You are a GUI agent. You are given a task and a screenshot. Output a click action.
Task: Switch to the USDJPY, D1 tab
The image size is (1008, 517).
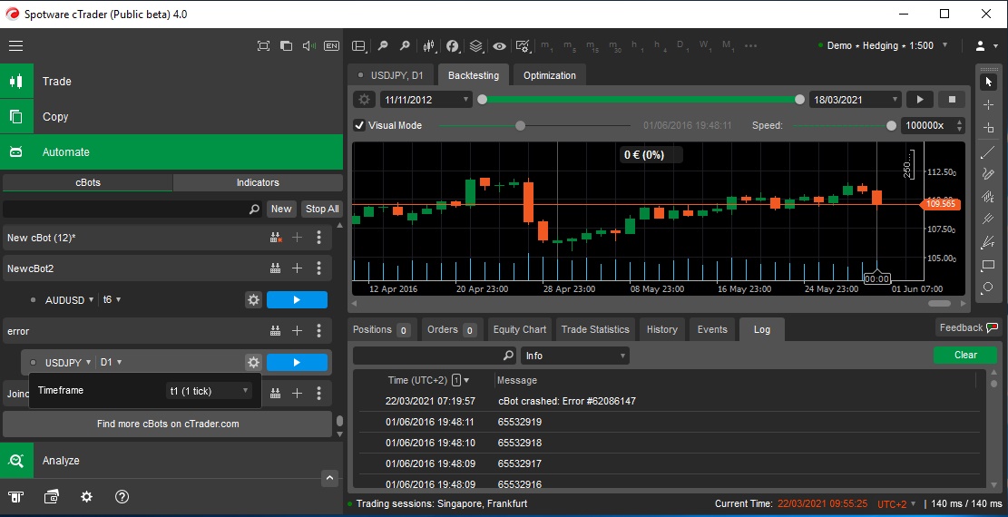click(391, 75)
